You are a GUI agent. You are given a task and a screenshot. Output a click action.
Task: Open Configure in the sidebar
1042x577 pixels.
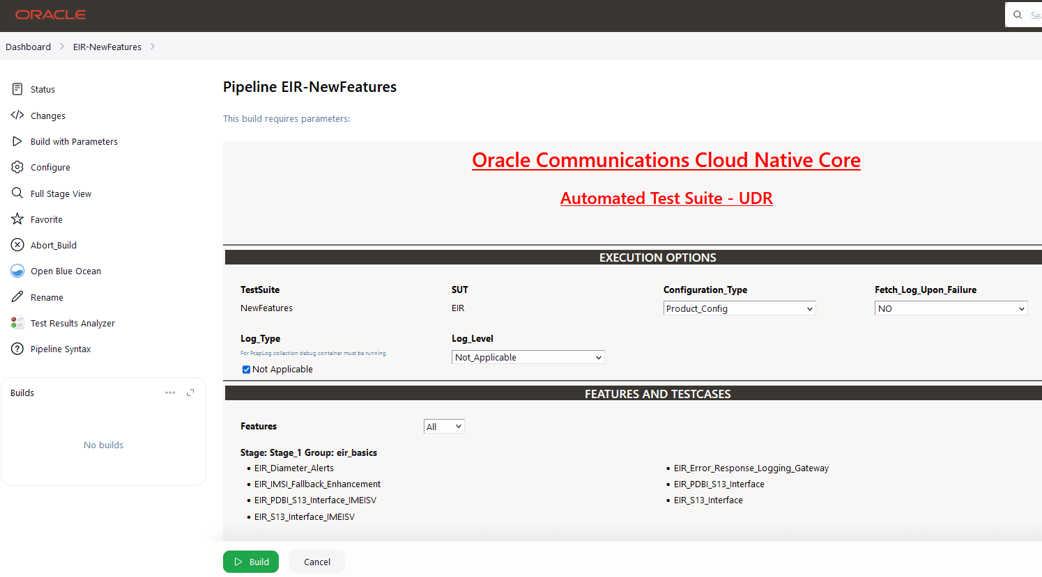click(x=50, y=168)
